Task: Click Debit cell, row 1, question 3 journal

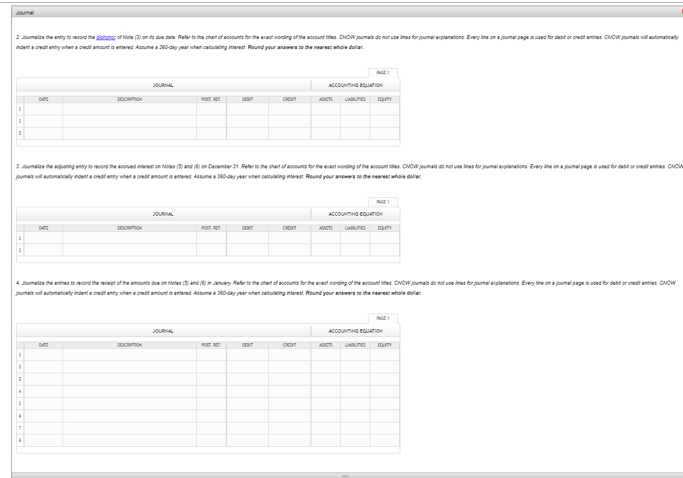Action: click(x=248, y=238)
